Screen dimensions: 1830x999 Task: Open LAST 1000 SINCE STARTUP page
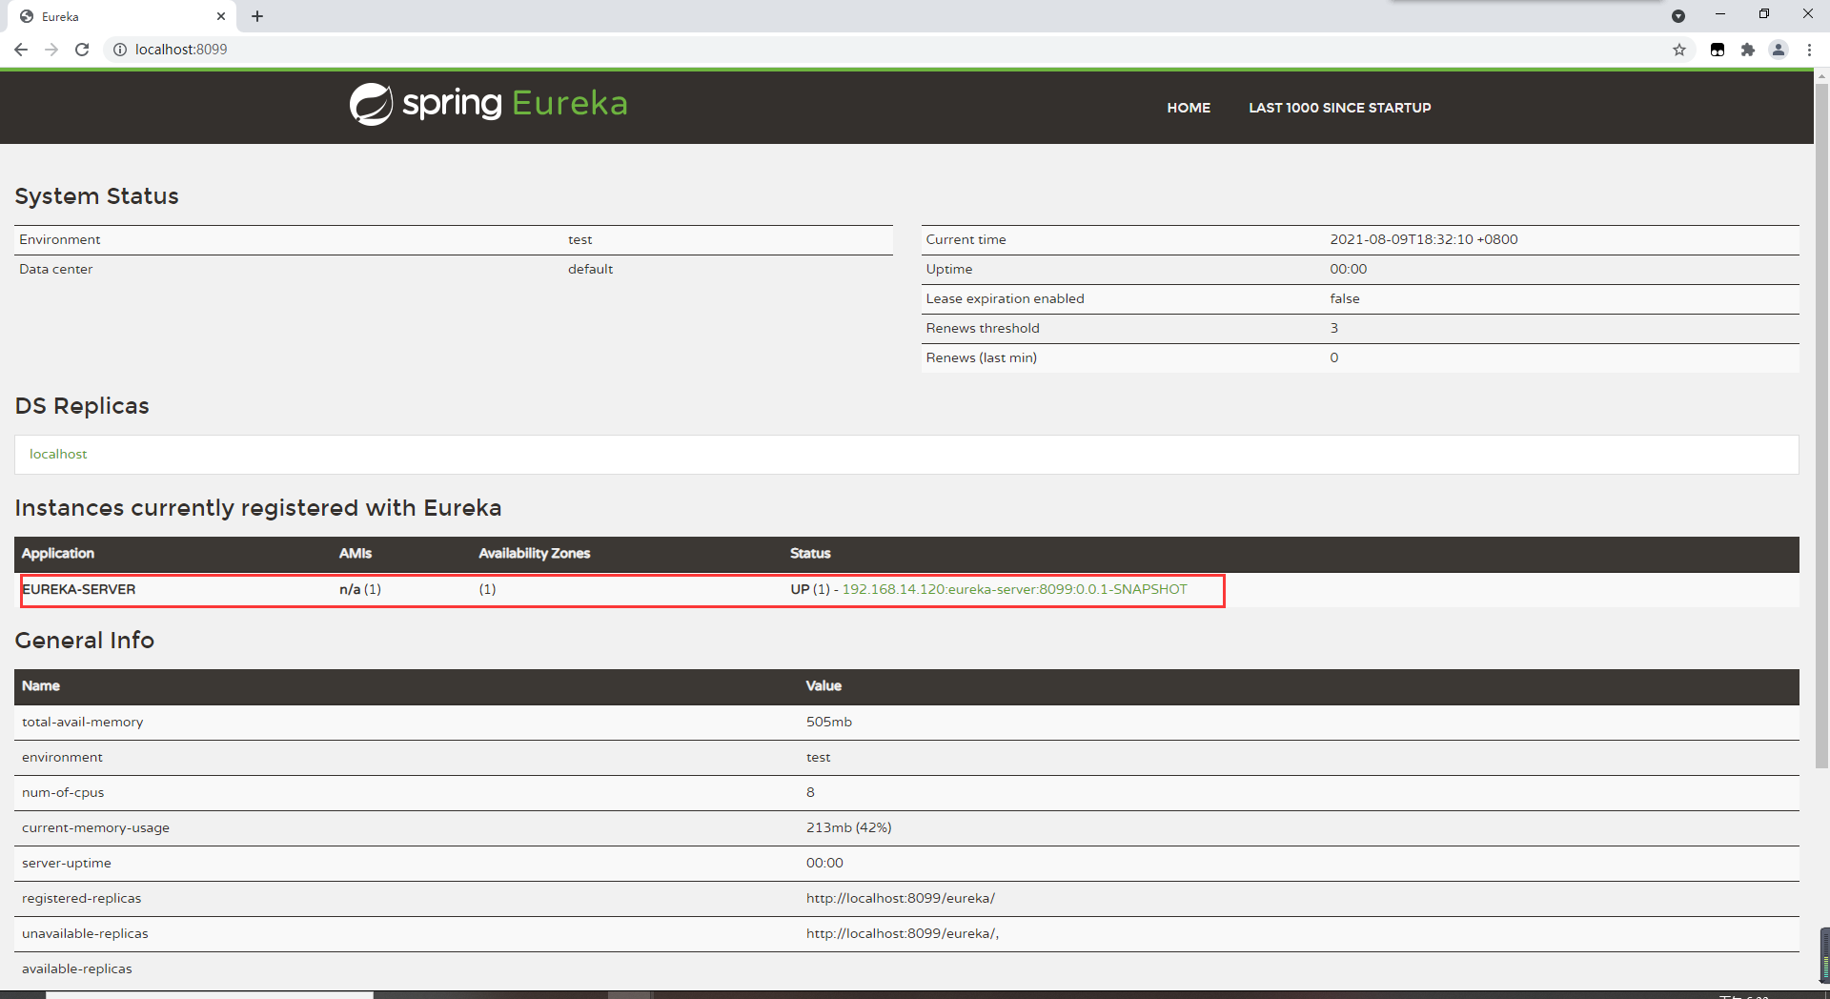click(1339, 108)
